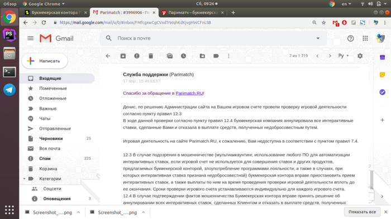Screen dimensions: 391x219
Task: Select the Parimatch #3996906 Gmail tab
Action: [x=123, y=12]
